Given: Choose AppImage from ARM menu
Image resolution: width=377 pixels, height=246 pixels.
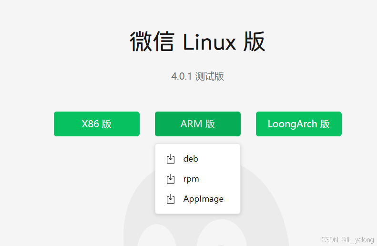Looking at the screenshot, I should tap(198, 199).
